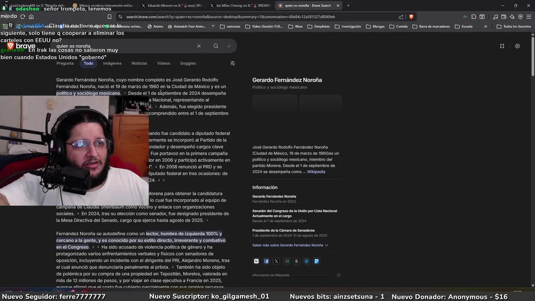Click the Gerardo Fernández Noroña infobox title
Viewport: 535px width, 301px height.
coord(287,80)
